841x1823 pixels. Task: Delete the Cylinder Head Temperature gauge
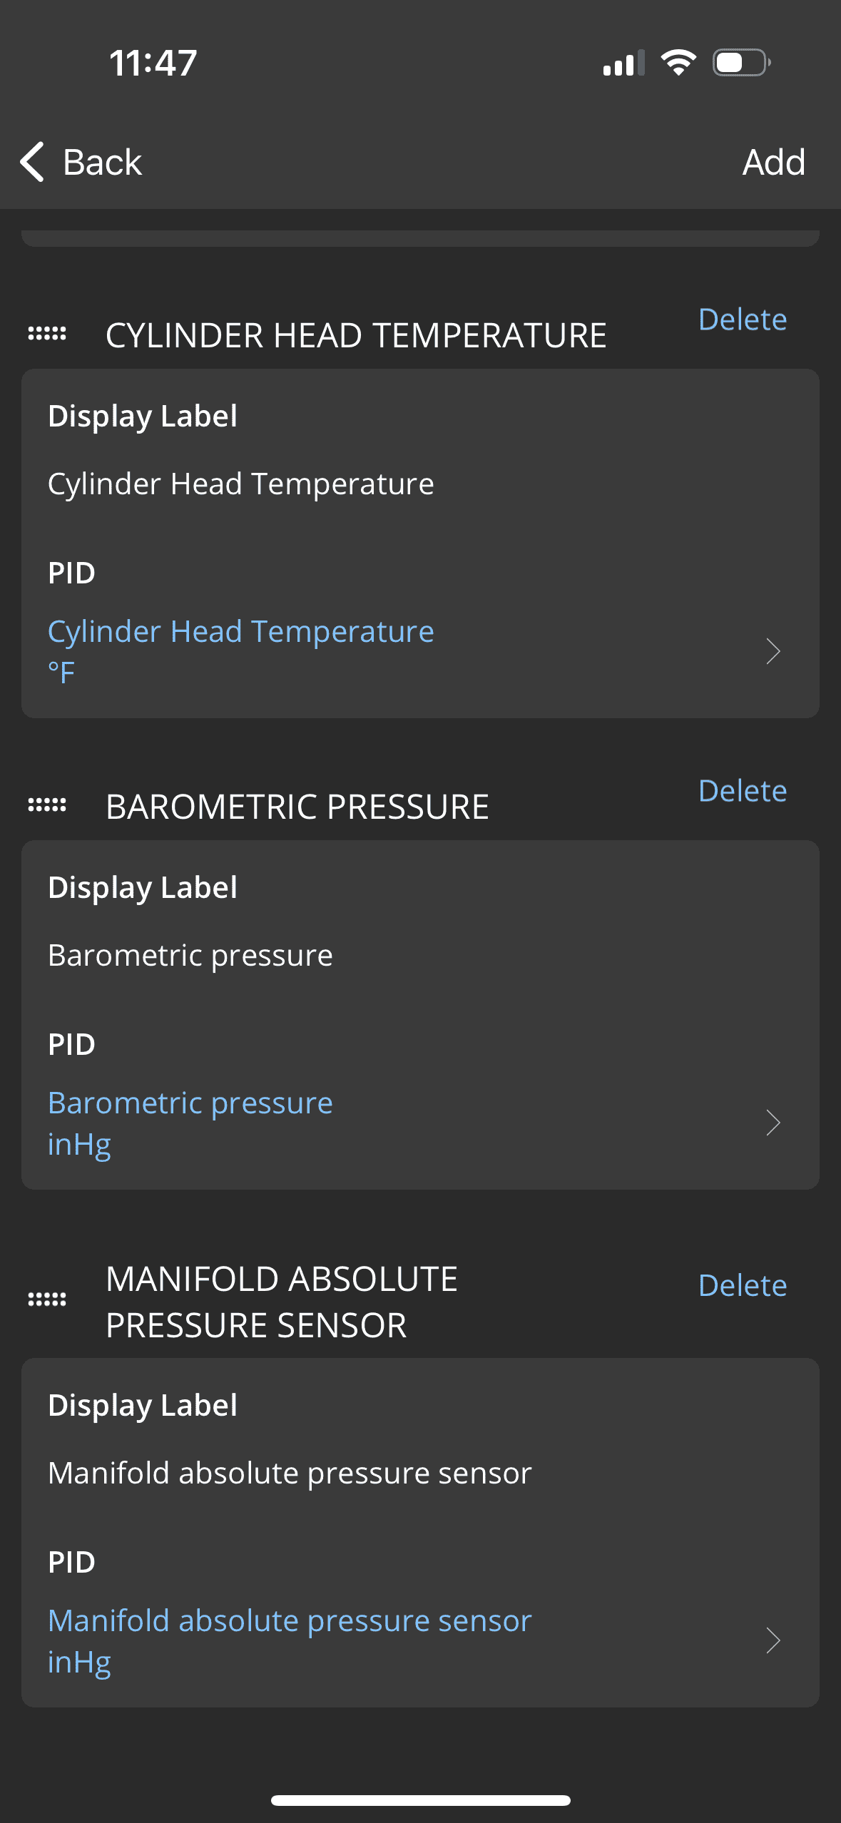742,320
